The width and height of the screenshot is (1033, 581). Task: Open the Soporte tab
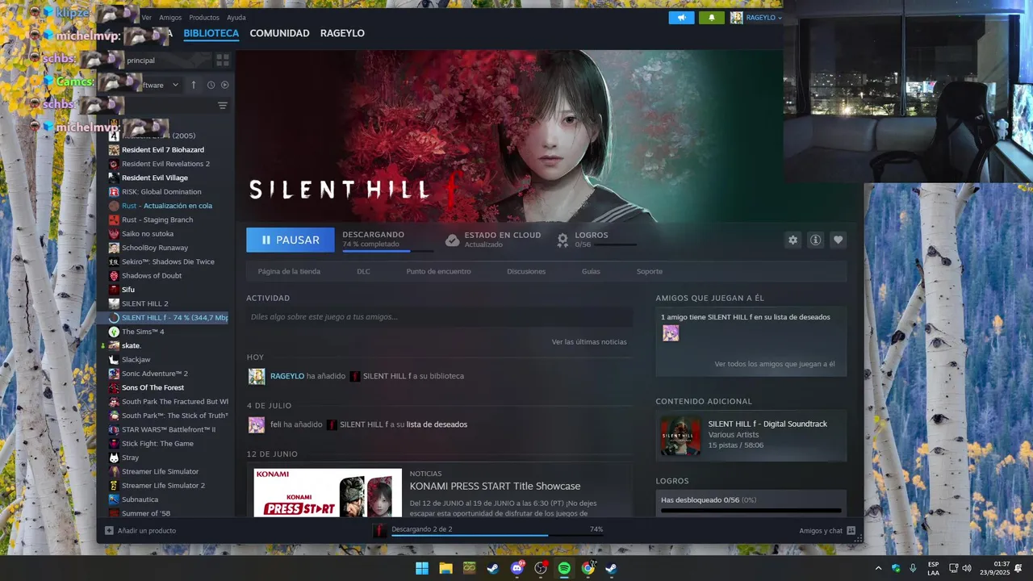650,271
